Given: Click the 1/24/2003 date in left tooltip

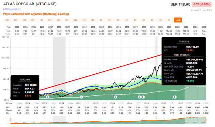Looking at the screenshot, I should click(25, 79).
